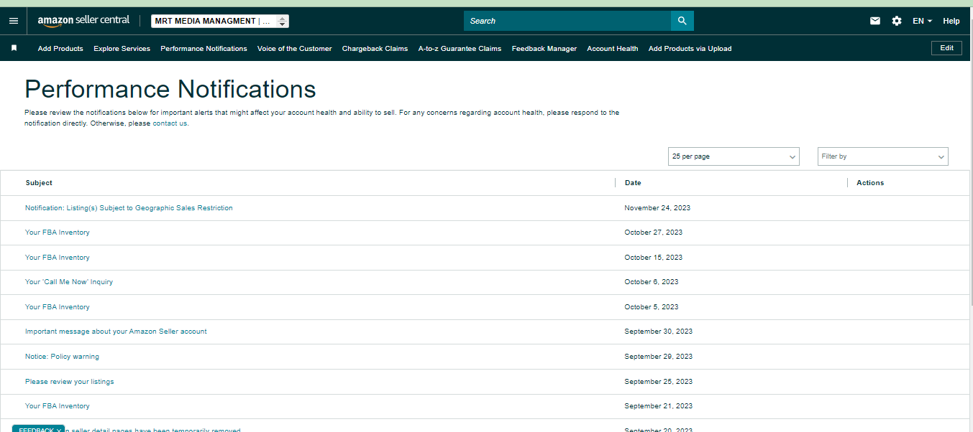Open Geographic Sales Restriction notification
This screenshot has height=432, width=973.
(129, 208)
